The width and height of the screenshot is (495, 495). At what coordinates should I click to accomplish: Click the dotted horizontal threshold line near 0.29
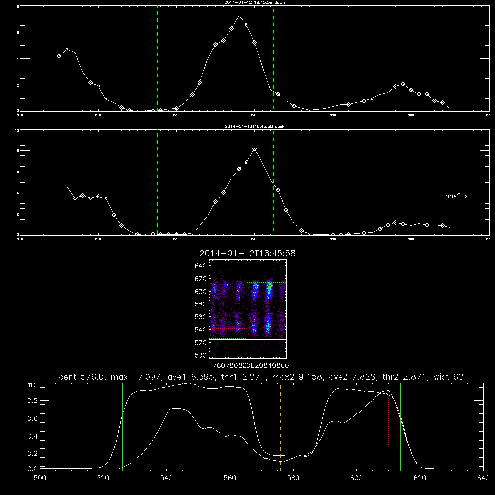click(261, 446)
